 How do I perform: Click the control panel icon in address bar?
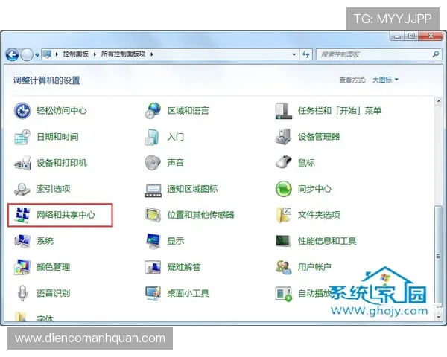click(x=47, y=54)
